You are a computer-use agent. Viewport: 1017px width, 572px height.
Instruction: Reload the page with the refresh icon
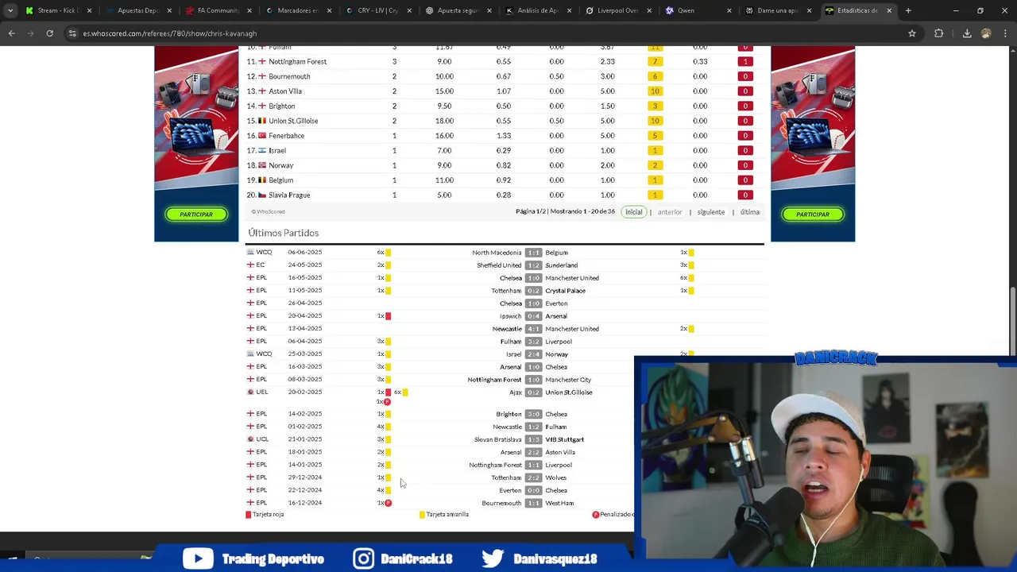click(x=49, y=33)
